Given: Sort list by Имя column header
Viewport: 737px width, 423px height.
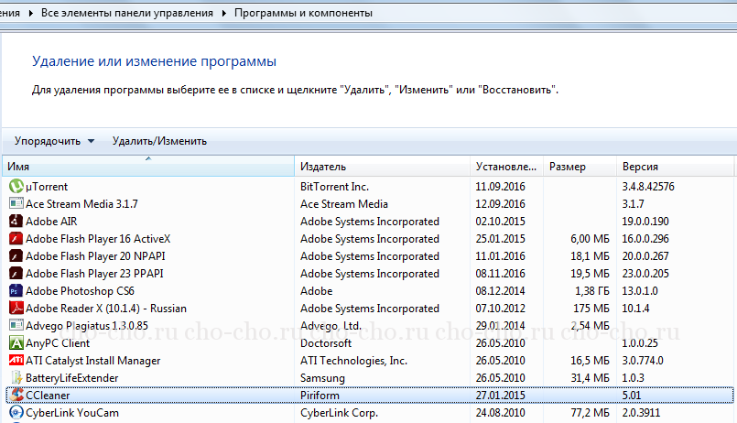Looking at the screenshot, I should 146,167.
